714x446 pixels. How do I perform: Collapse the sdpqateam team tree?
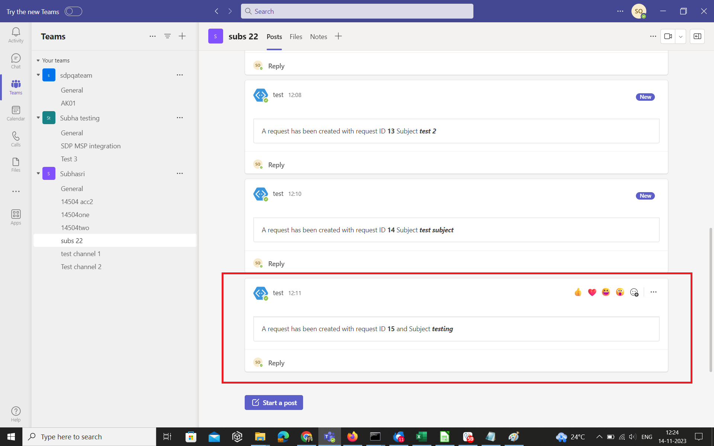(38, 75)
